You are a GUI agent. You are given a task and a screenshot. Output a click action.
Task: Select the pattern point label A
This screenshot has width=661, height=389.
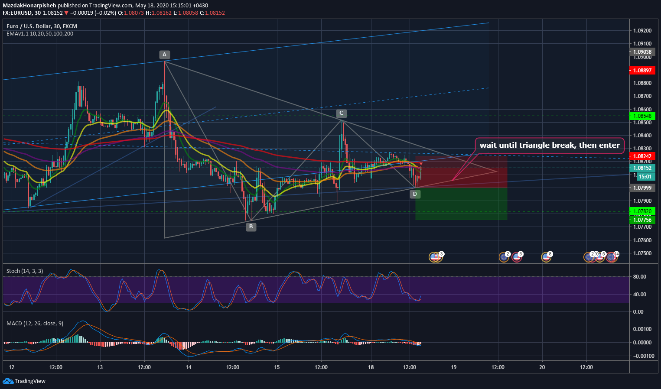point(165,55)
